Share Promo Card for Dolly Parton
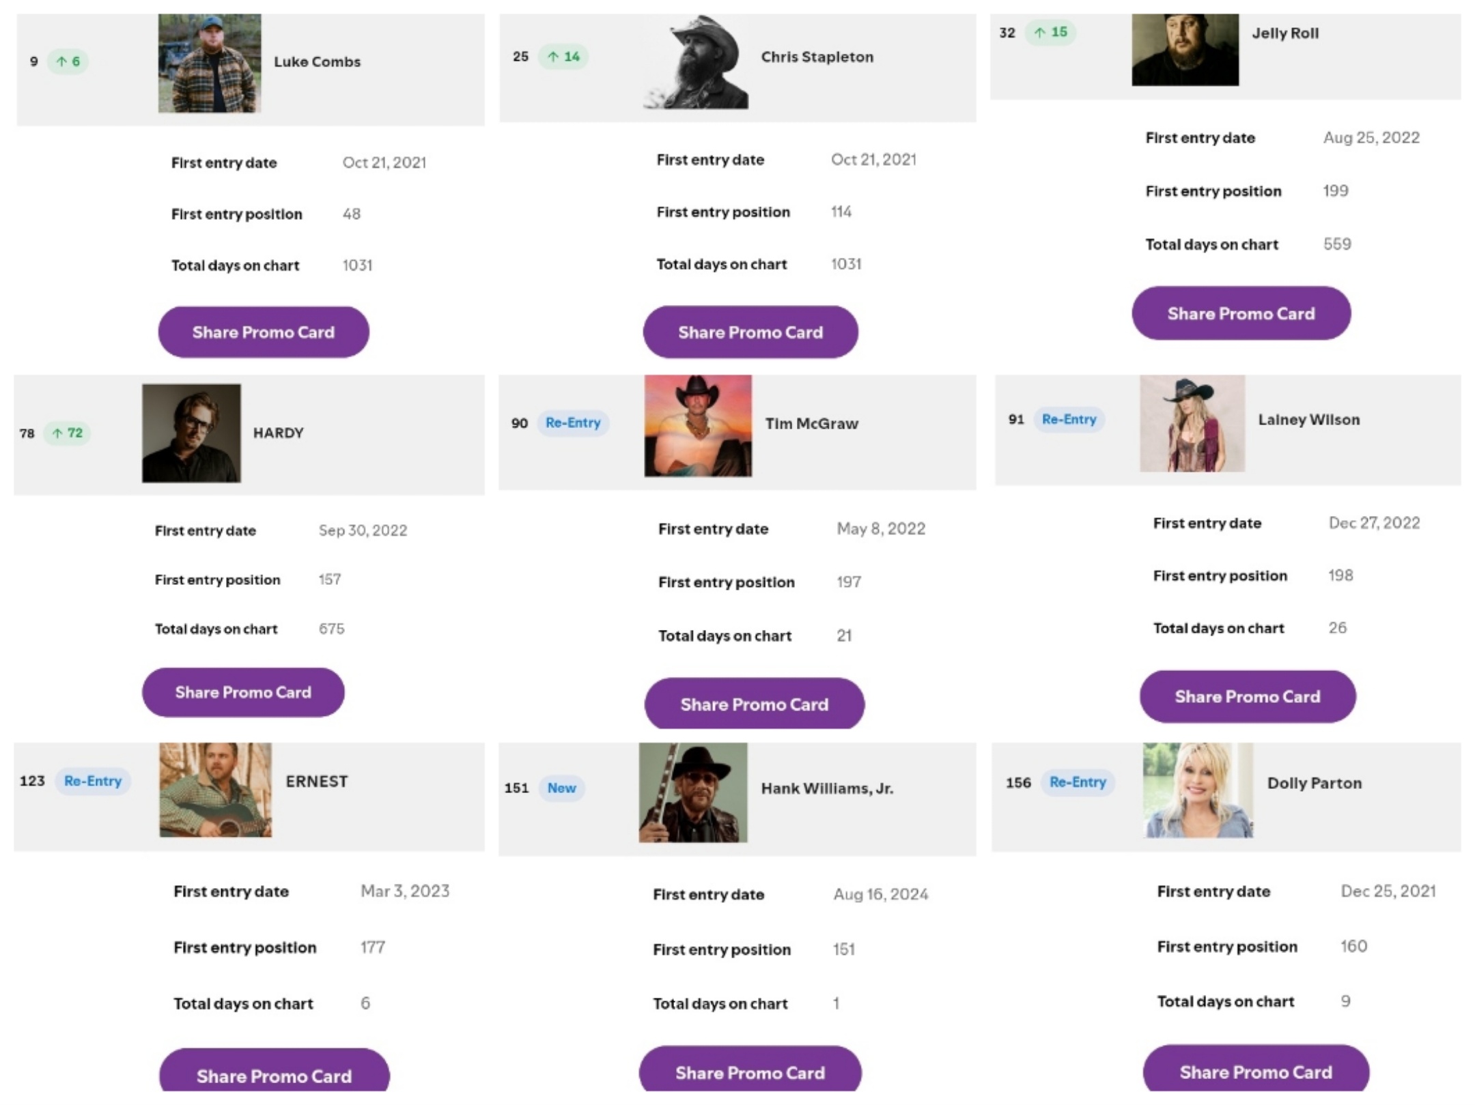The width and height of the screenshot is (1475, 1105). click(1256, 1072)
